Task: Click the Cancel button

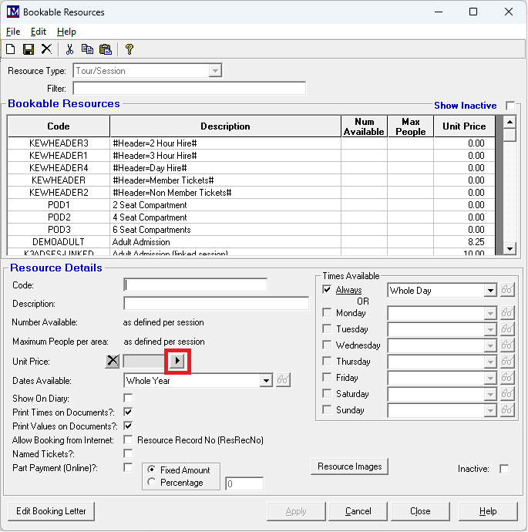Action: point(358,511)
